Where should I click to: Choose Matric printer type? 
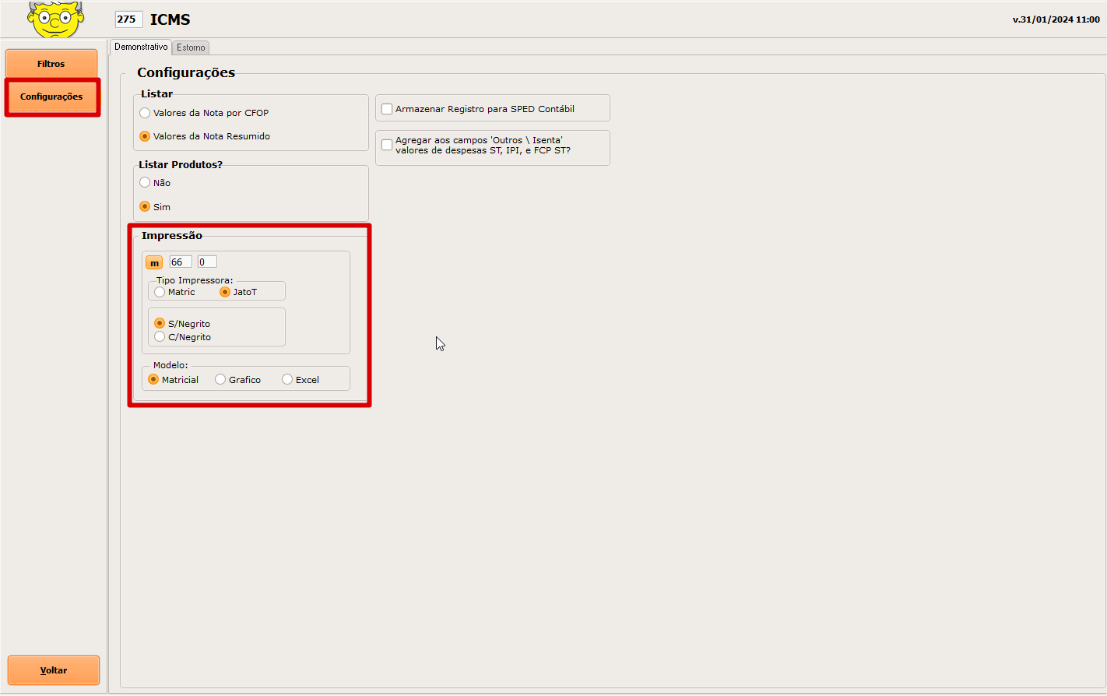coord(160,292)
